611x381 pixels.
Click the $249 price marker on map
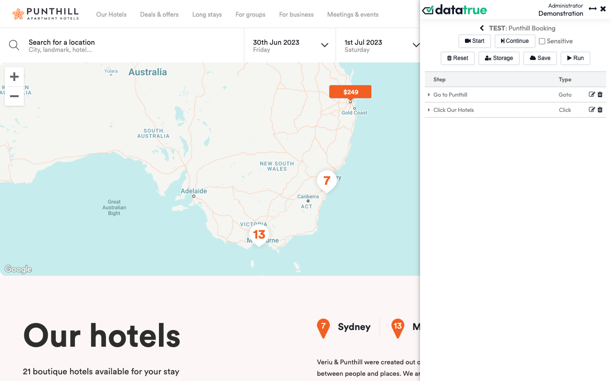click(x=350, y=92)
